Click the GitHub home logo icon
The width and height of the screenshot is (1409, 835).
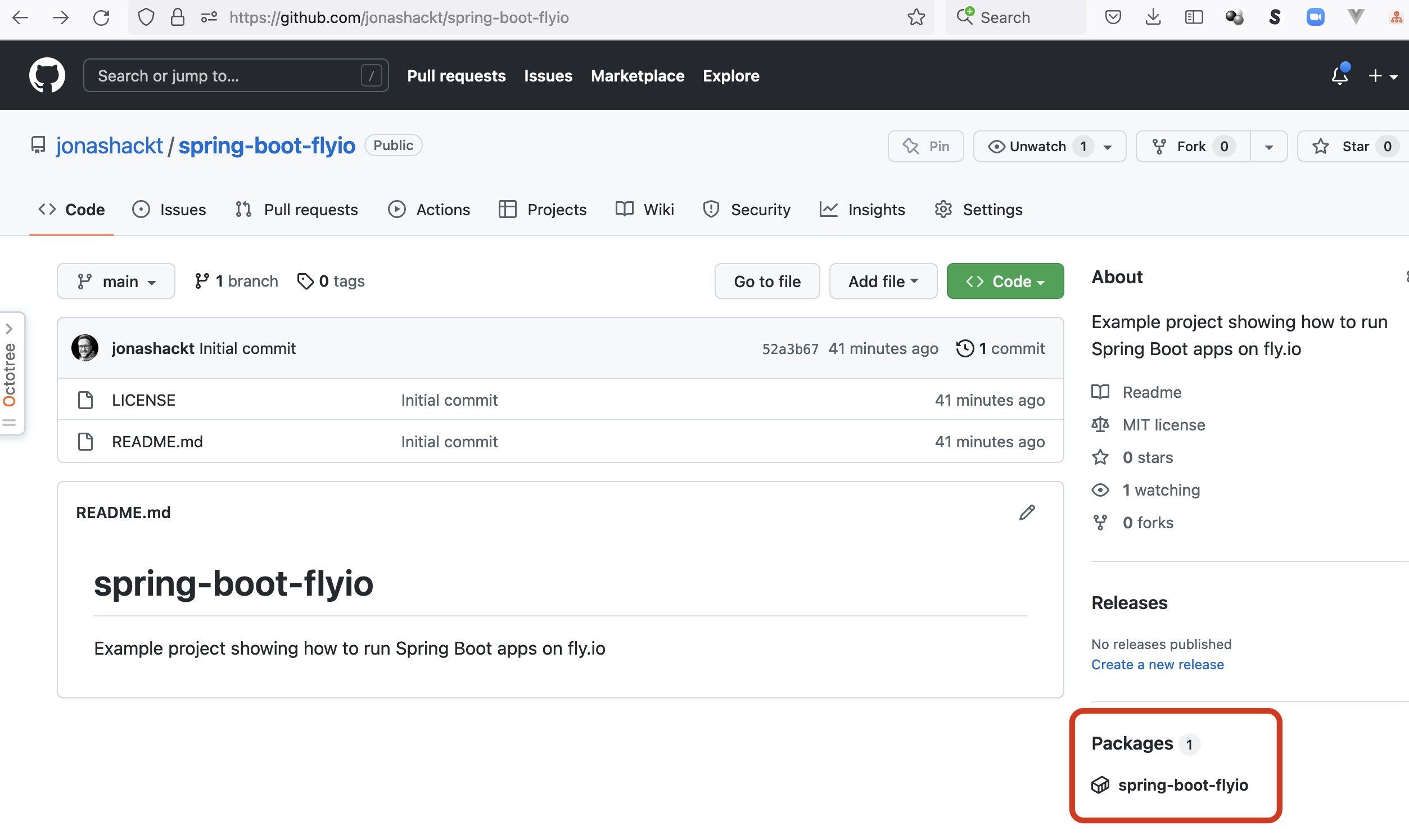(48, 75)
